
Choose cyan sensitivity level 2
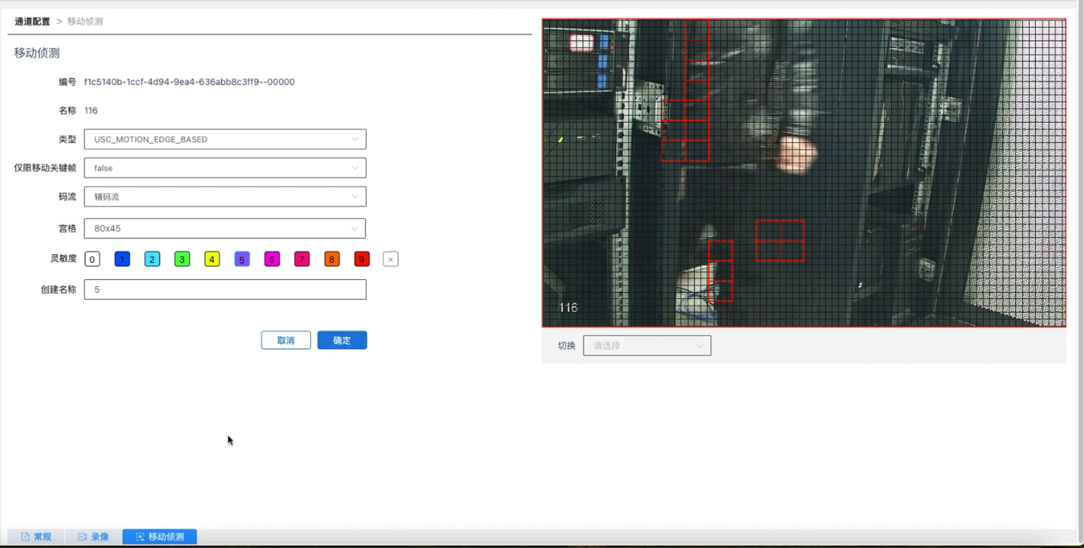(152, 260)
